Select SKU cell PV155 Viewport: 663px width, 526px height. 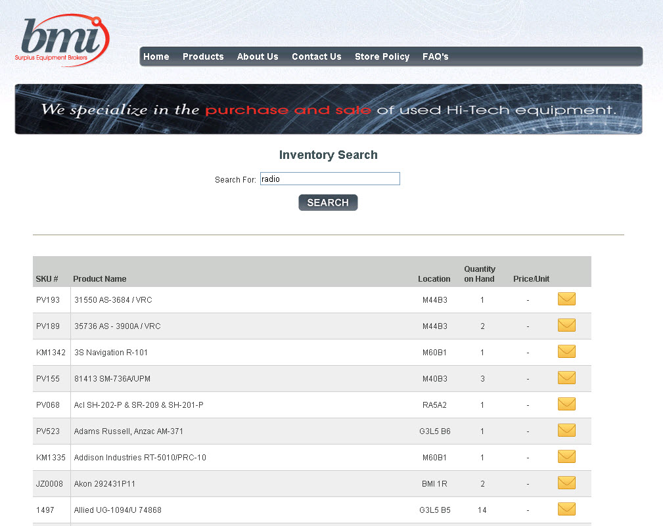48,378
